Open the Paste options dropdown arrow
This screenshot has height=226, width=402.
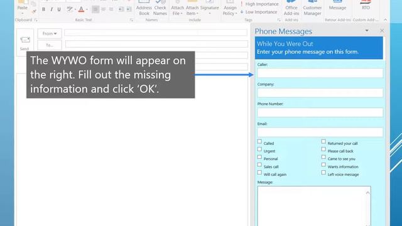(x=23, y=13)
